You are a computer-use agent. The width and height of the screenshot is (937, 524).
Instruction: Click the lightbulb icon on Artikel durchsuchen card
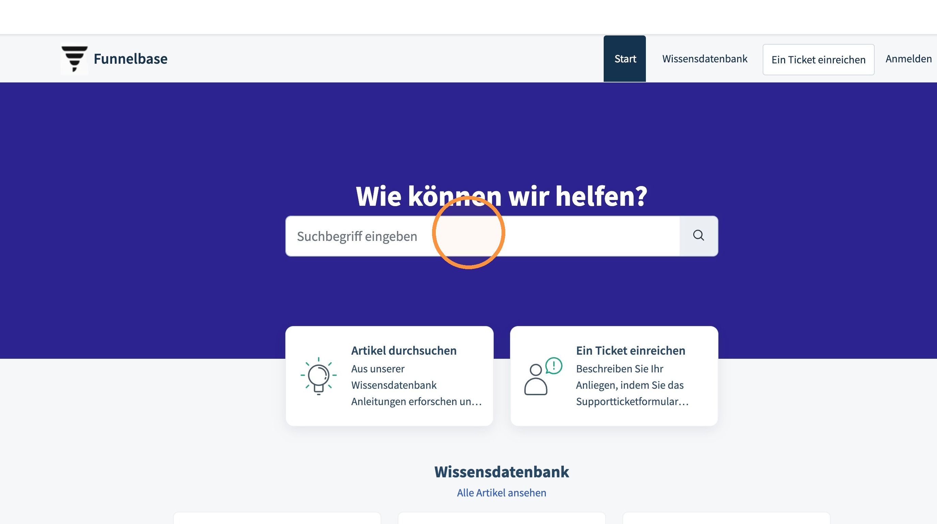(x=319, y=376)
